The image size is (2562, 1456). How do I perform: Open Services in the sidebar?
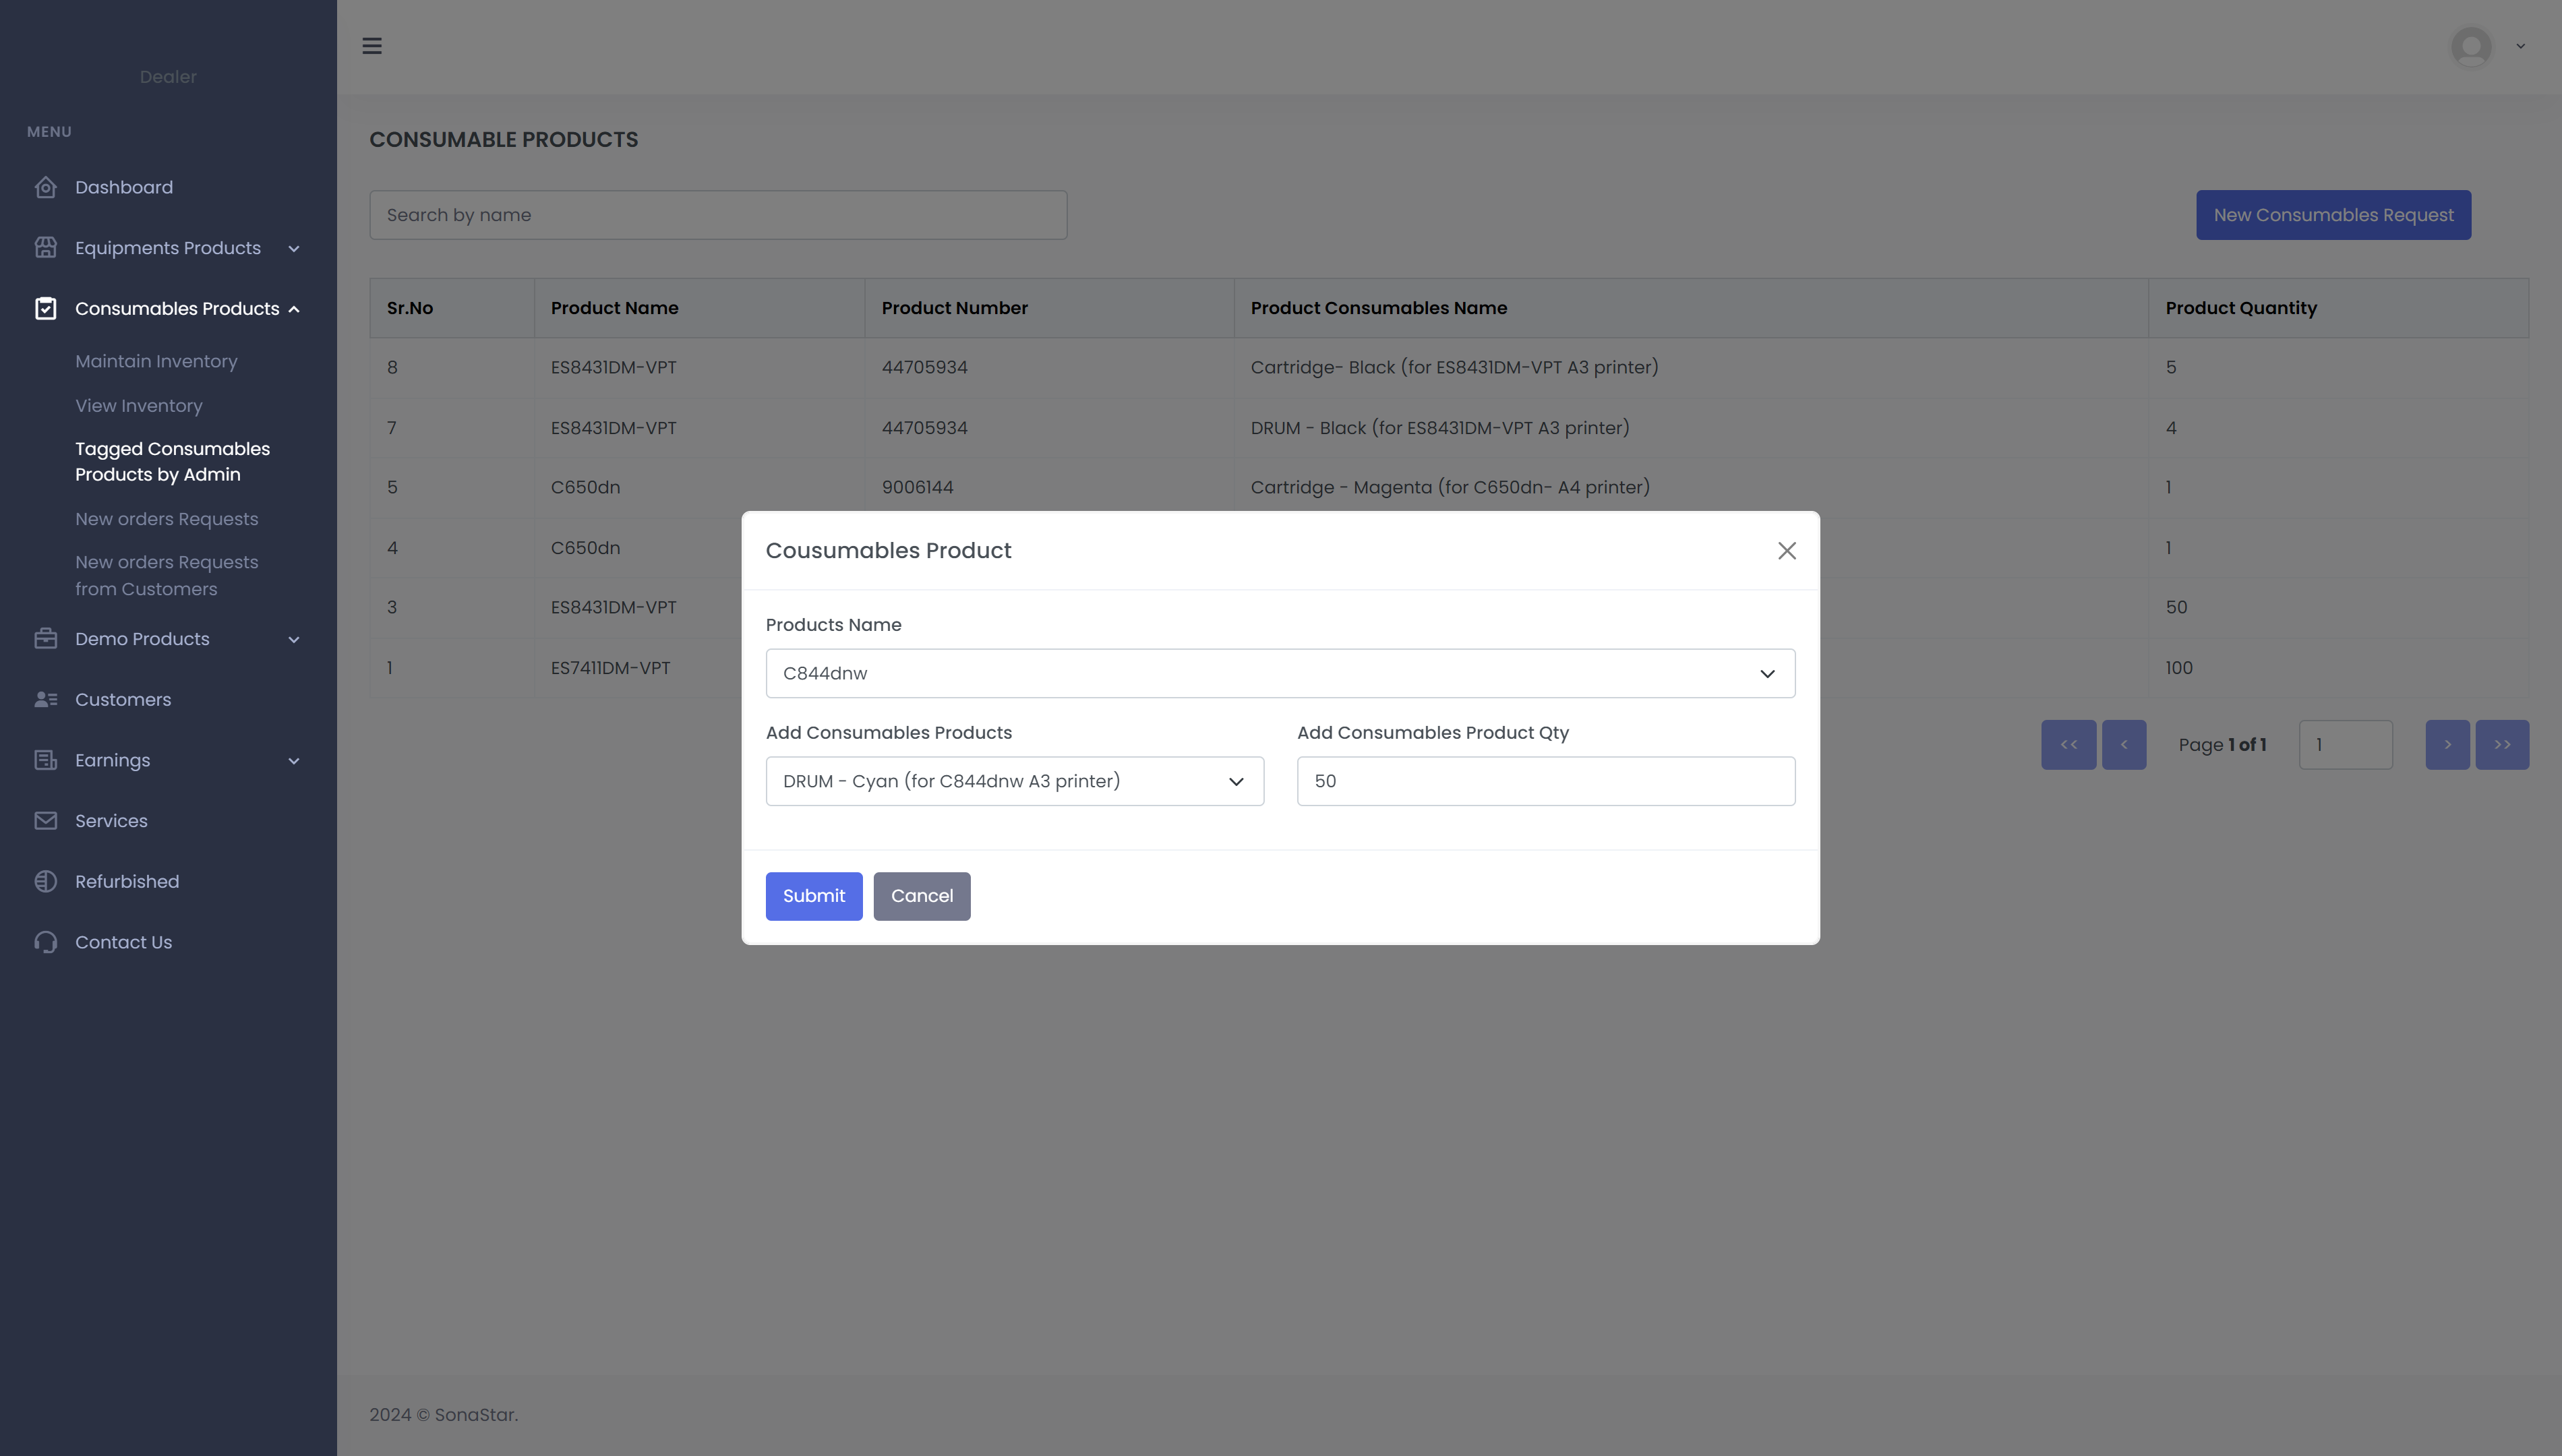click(x=111, y=821)
